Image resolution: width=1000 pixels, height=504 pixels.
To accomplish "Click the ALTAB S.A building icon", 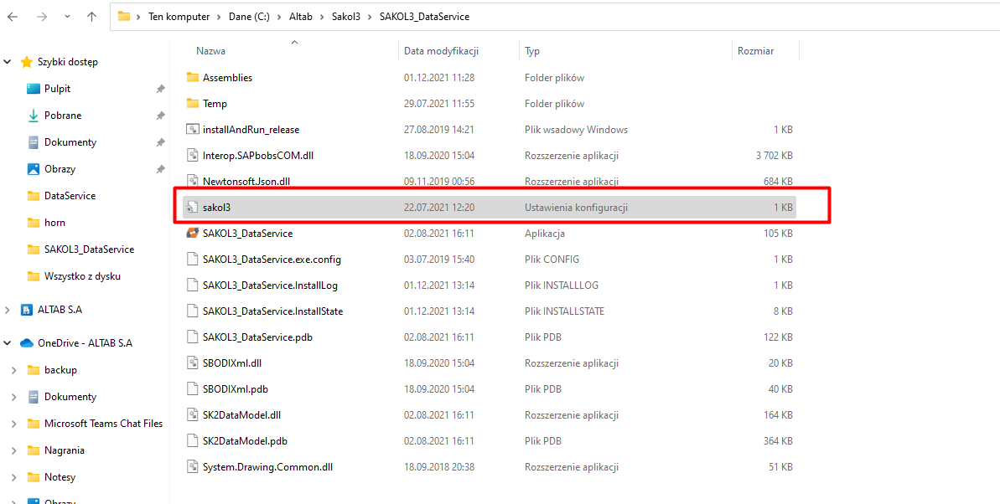I will coord(27,311).
